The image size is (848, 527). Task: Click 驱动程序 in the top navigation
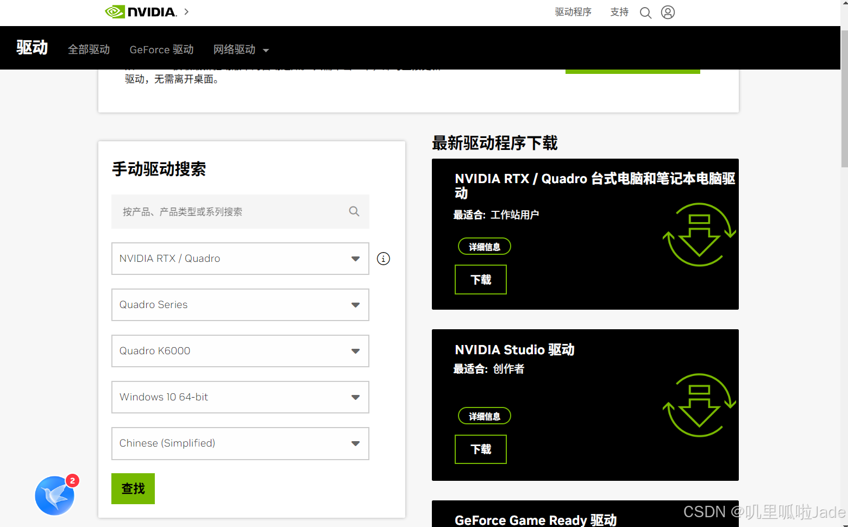pos(573,12)
